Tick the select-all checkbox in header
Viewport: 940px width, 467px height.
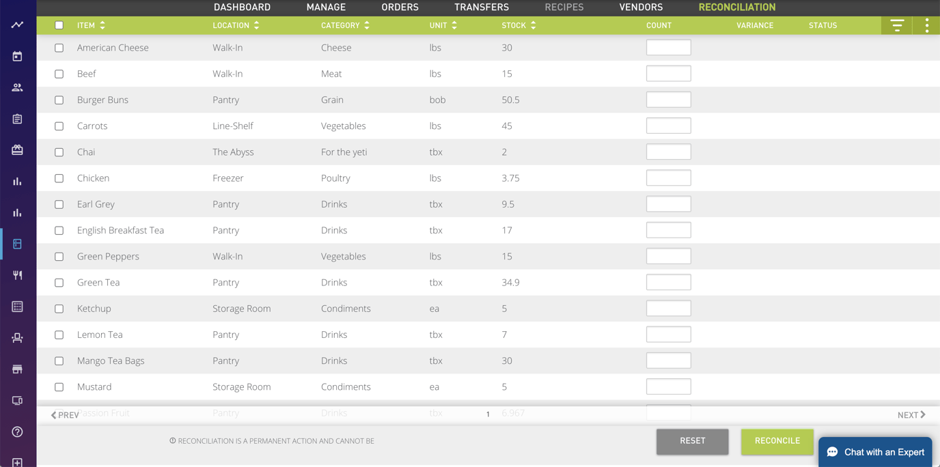pyautogui.click(x=59, y=25)
